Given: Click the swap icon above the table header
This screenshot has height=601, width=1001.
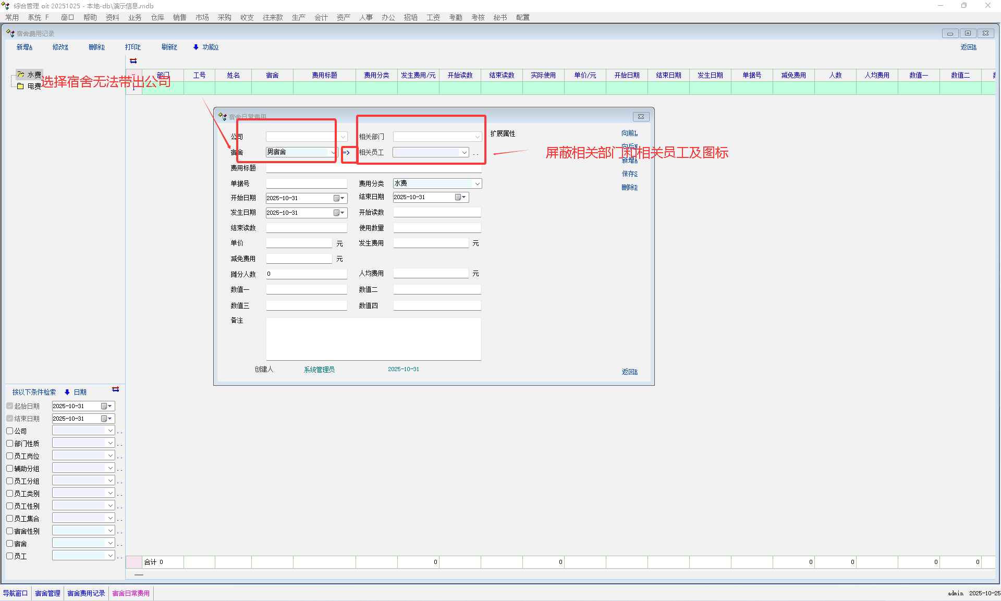Looking at the screenshot, I should (133, 61).
